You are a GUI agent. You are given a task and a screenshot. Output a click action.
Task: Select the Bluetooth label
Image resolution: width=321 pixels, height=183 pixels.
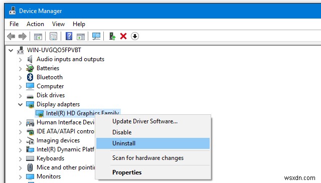50,77
